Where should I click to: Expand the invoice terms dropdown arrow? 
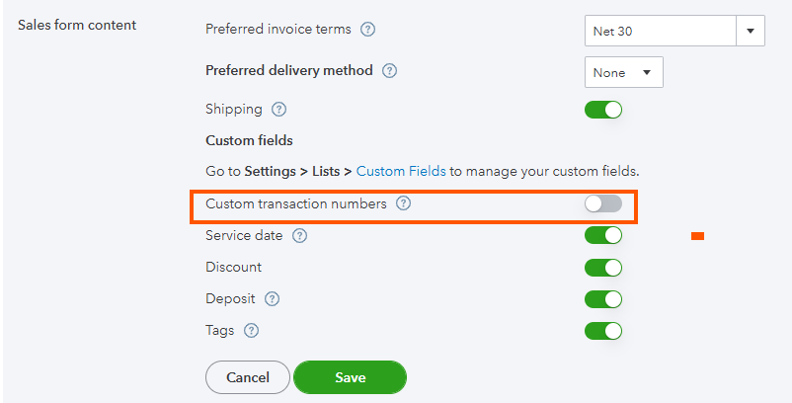(751, 31)
